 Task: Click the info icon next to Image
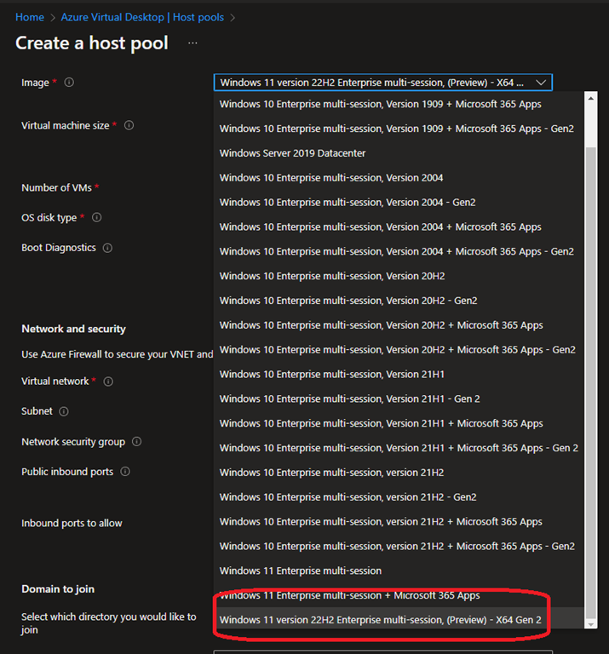click(69, 83)
